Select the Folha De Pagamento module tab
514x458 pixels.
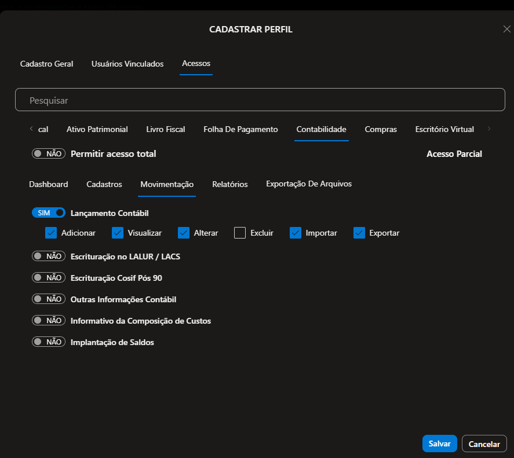pyautogui.click(x=240, y=130)
